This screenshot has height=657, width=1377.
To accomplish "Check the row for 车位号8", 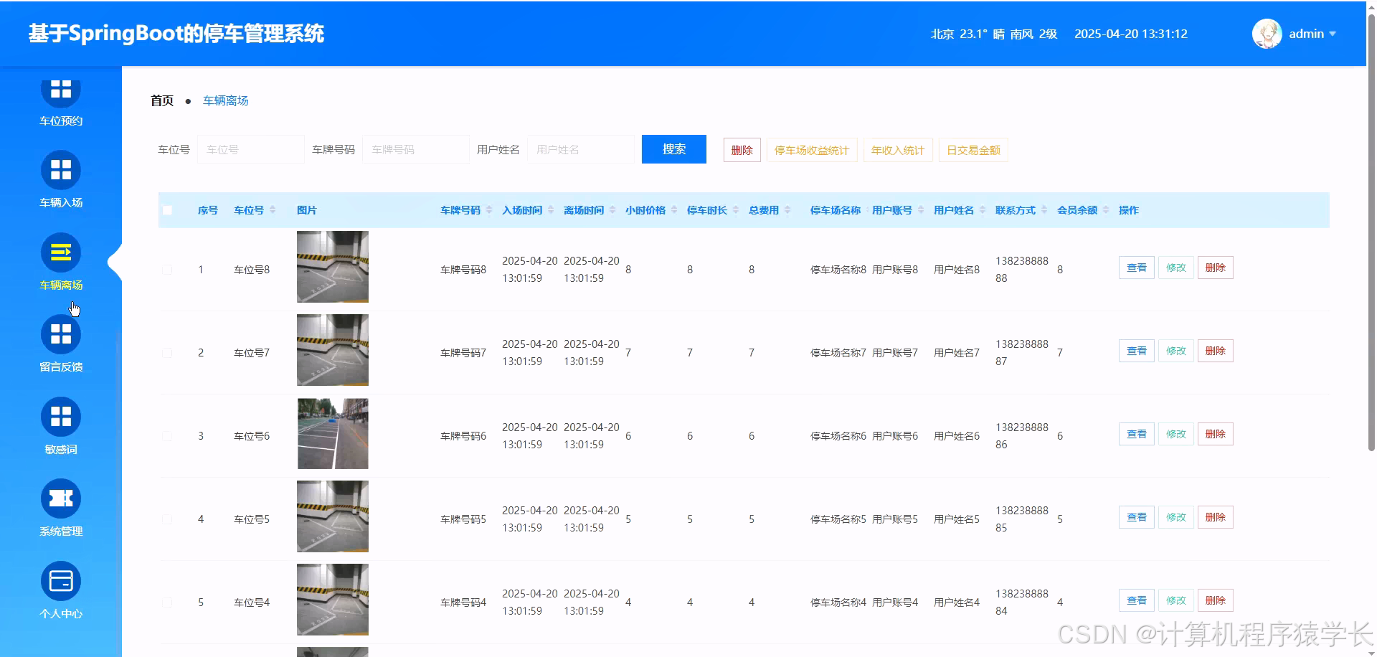I will pos(167,270).
